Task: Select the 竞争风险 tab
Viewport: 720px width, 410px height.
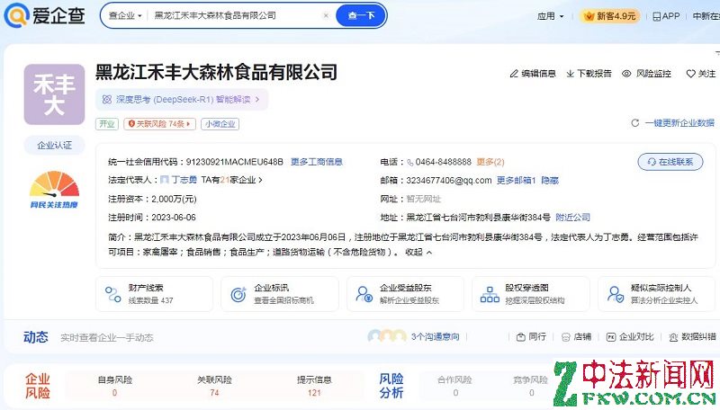Action: point(531,386)
